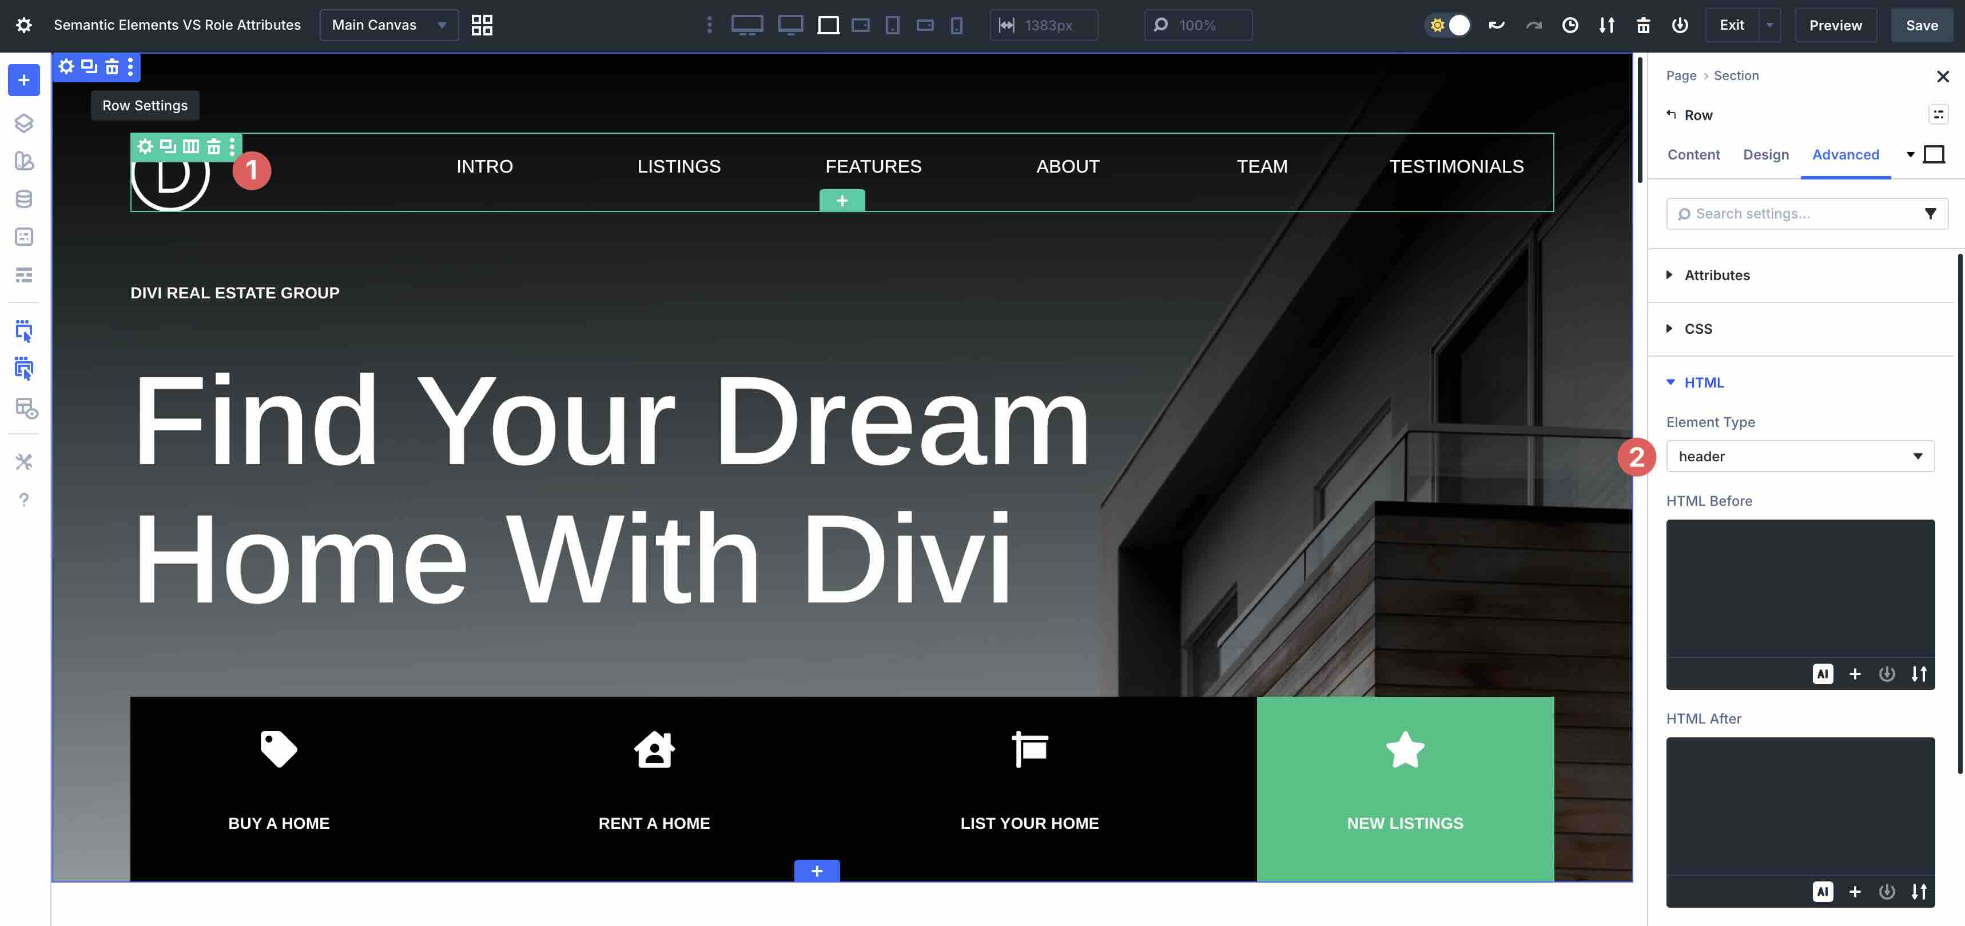Click the Save button
This screenshot has width=1965, height=926.
tap(1922, 25)
